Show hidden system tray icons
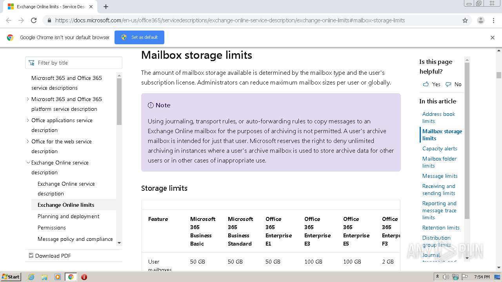Viewport: 502px width, 282px height. click(437, 277)
